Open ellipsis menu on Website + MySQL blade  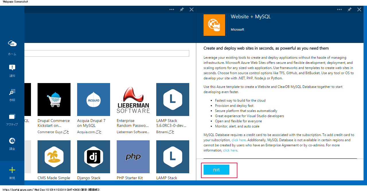[x=339, y=9]
